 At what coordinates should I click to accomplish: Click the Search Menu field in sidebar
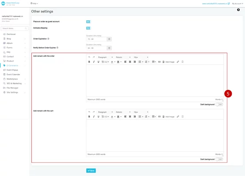(15, 28)
